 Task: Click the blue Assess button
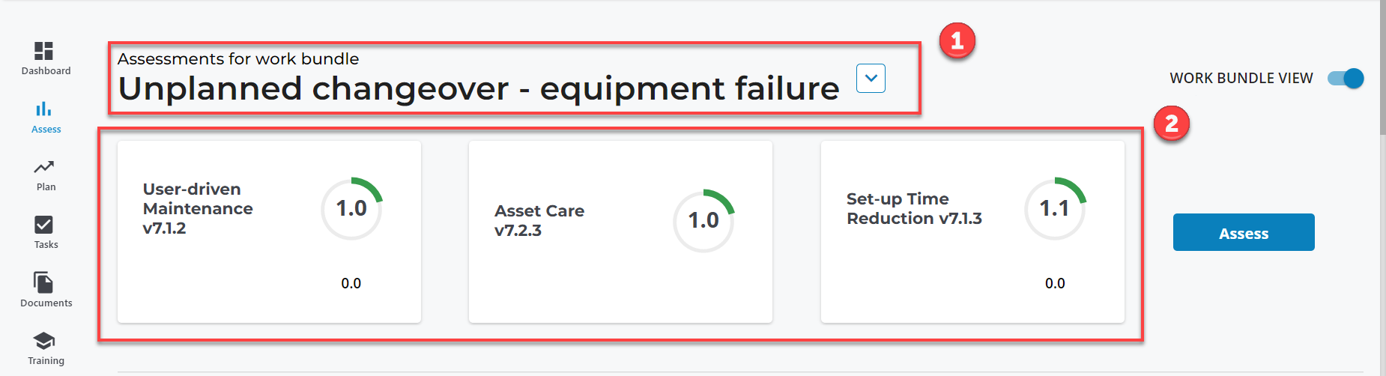[x=1244, y=232]
